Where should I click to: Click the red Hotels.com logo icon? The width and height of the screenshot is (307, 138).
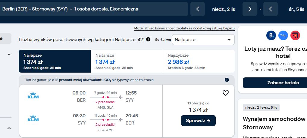(x=295, y=35)
